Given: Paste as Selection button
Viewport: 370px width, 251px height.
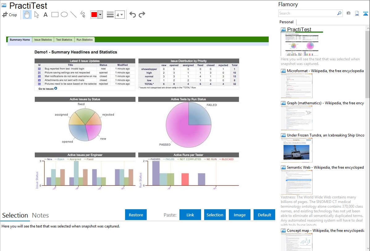Looking at the screenshot, I should [215, 215].
